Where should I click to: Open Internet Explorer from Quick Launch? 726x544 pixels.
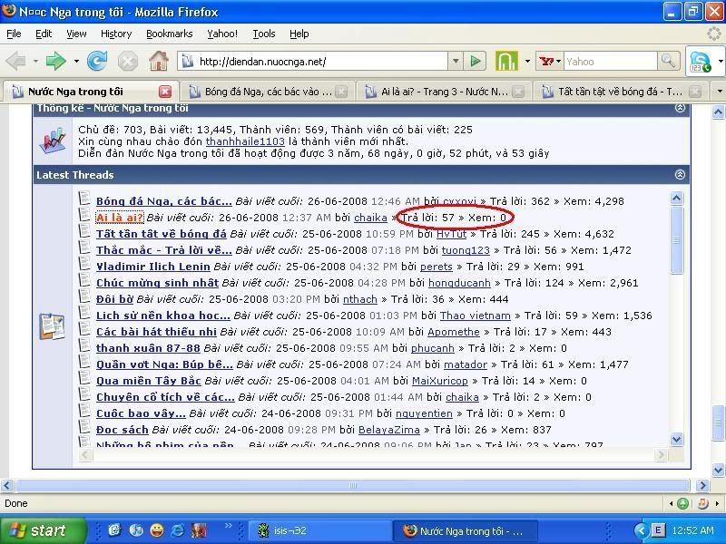coord(178,530)
